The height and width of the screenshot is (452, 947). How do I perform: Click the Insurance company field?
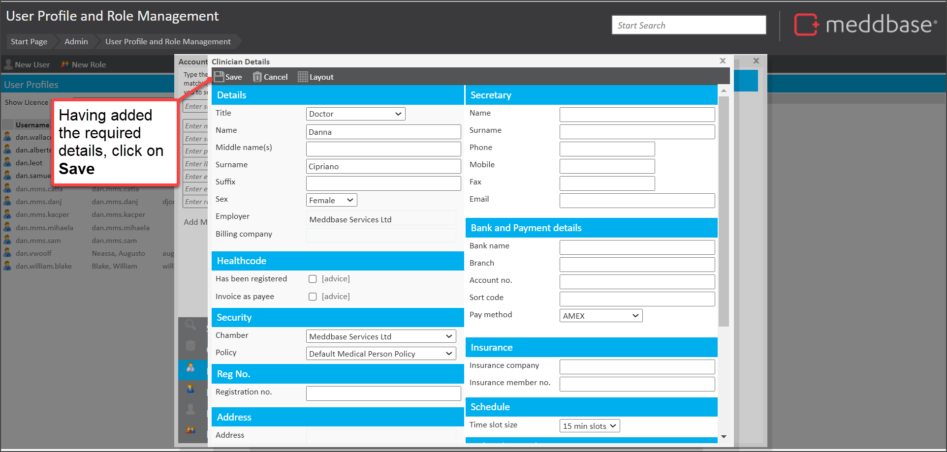637,367
